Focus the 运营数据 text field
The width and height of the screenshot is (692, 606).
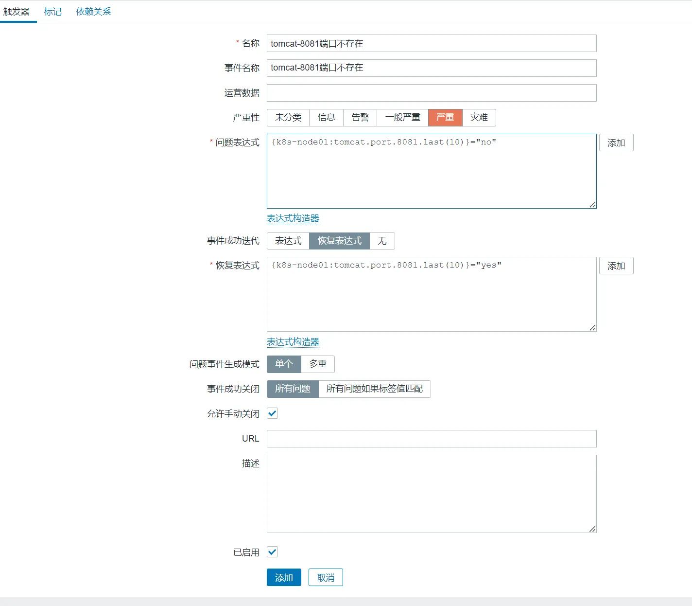point(431,93)
